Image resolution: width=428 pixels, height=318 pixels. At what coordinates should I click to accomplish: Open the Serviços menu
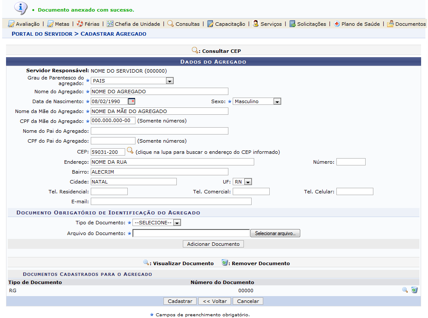(x=267, y=24)
